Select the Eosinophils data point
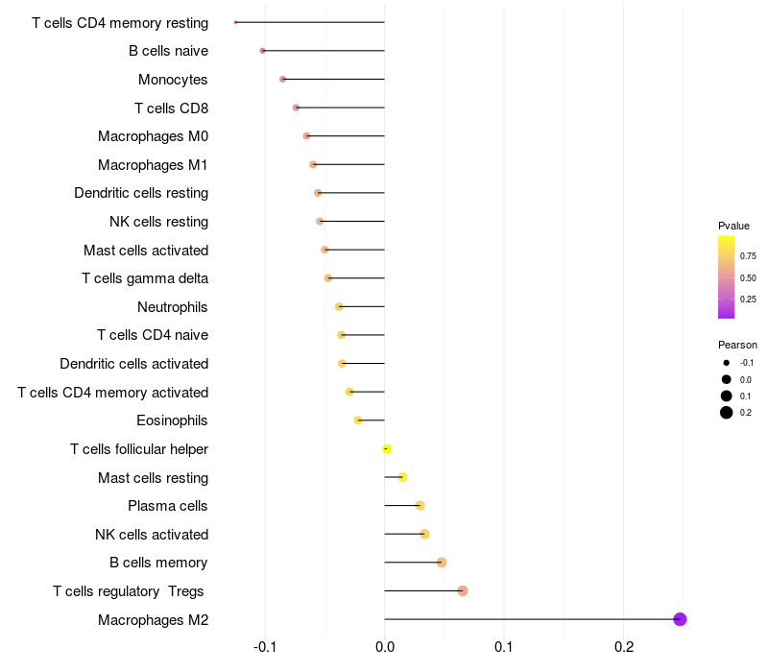The height and width of the screenshot is (672, 768). [358, 420]
